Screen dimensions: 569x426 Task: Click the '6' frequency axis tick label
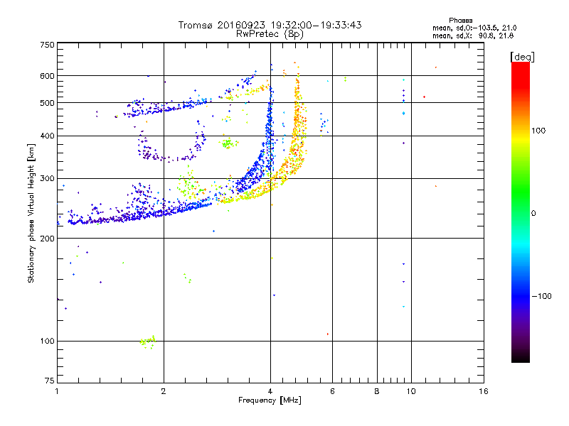click(x=332, y=391)
